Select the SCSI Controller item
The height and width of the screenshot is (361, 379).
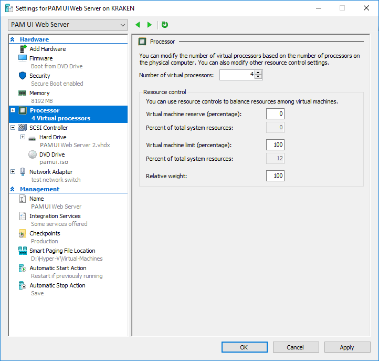49,128
